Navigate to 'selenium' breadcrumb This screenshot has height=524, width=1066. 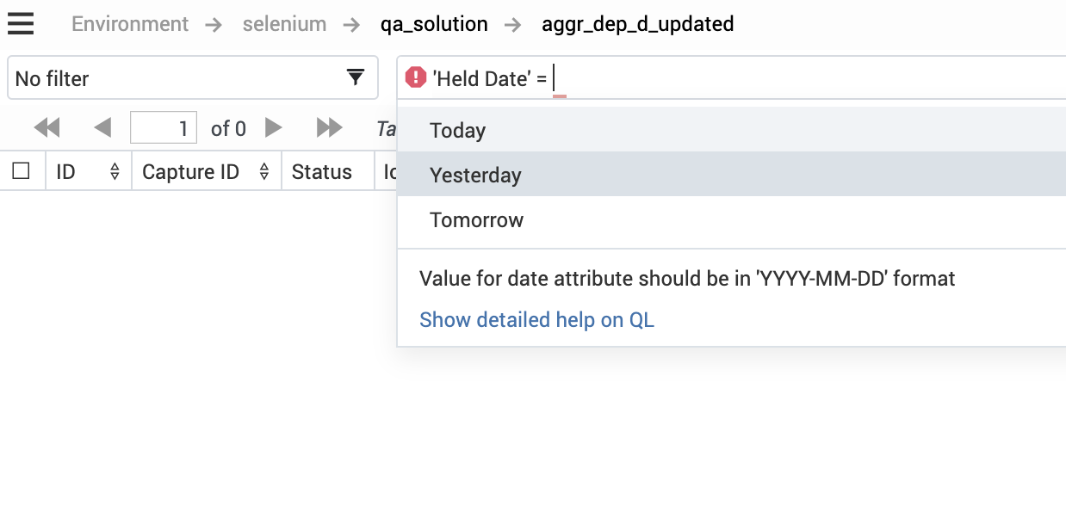284,24
